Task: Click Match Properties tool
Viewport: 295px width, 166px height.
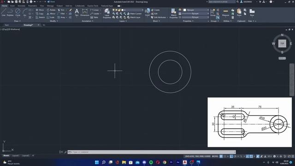Action: click(173, 13)
